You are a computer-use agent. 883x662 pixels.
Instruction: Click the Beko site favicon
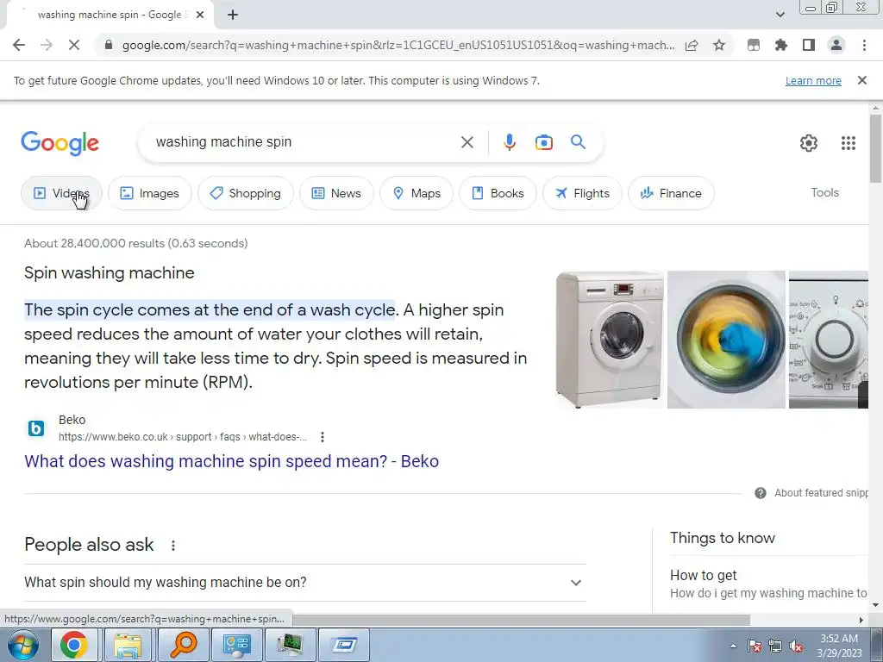36,428
